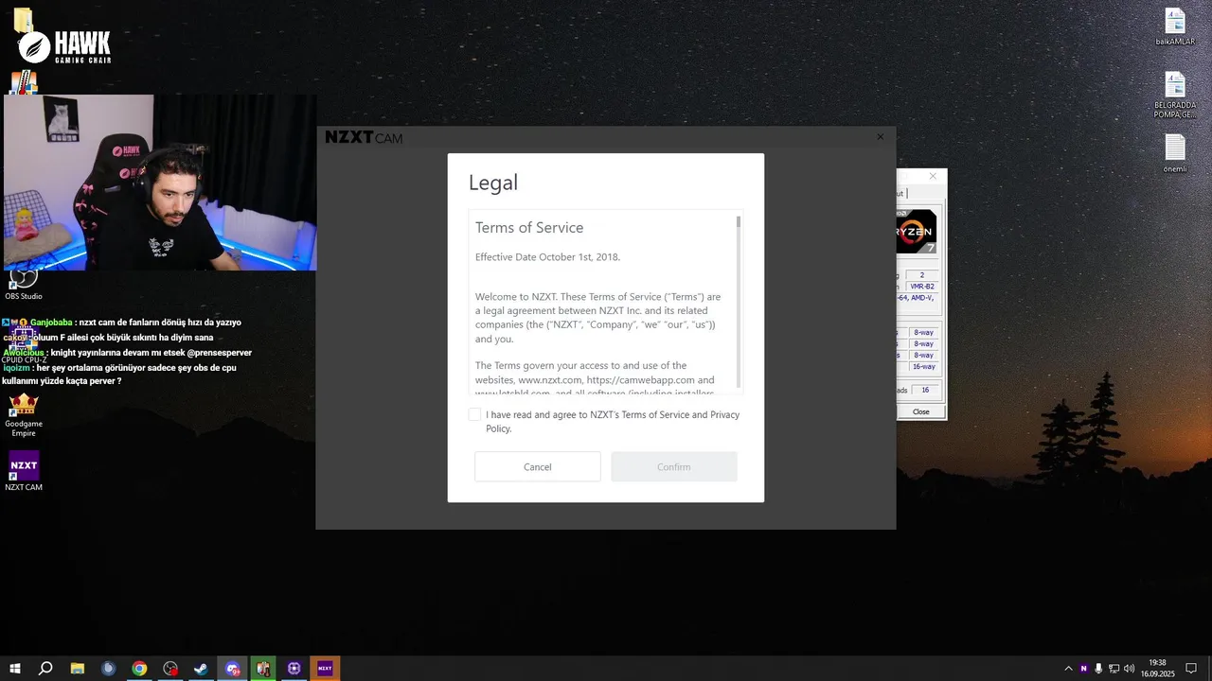Show hidden system tray icons

tap(1069, 669)
